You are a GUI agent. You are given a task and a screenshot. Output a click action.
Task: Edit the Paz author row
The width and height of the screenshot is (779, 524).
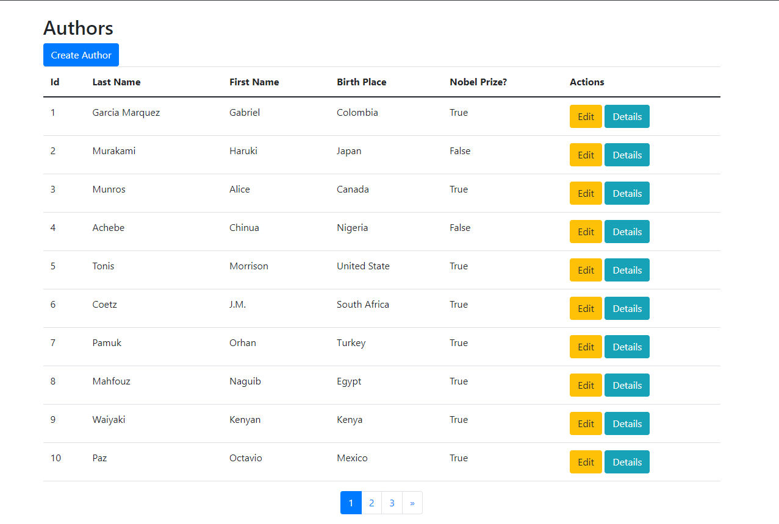[586, 462]
